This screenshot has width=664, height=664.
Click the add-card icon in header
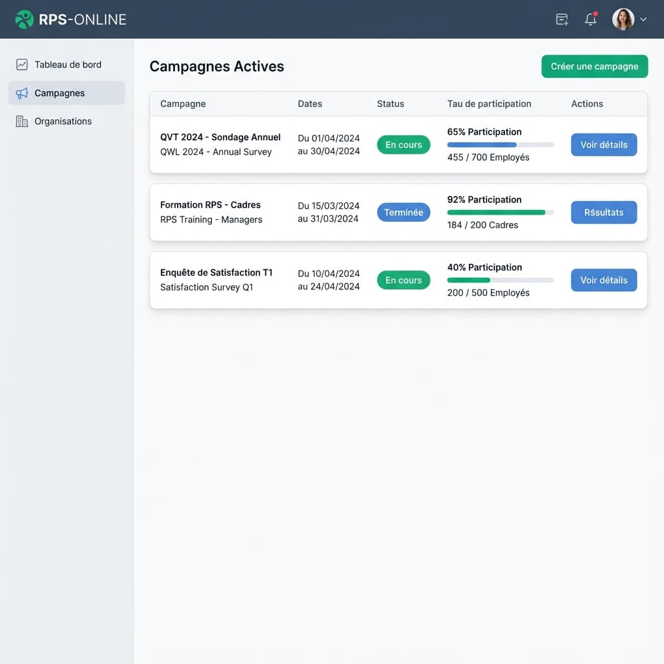point(562,19)
